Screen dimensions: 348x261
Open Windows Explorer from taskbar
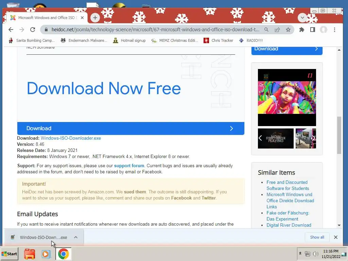(x=30, y=254)
